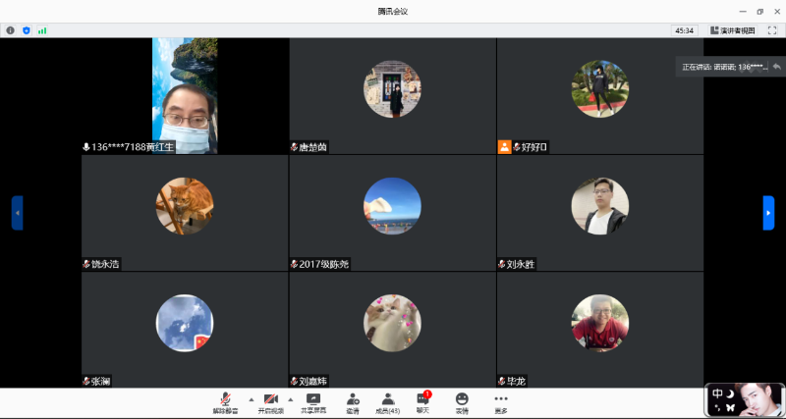Open members list (成员 43)

[387, 403]
